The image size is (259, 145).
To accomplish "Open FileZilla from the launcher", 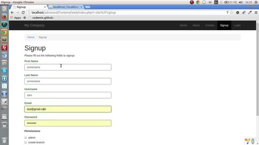I will click(x=4, y=48).
